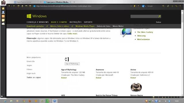Click the go arrow beside address bar
The image size is (184, 103).
point(139,6)
